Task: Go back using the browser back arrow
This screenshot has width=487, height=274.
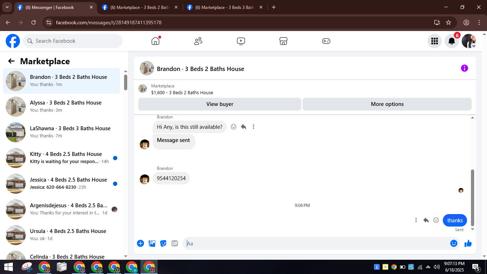Action: click(x=8, y=22)
